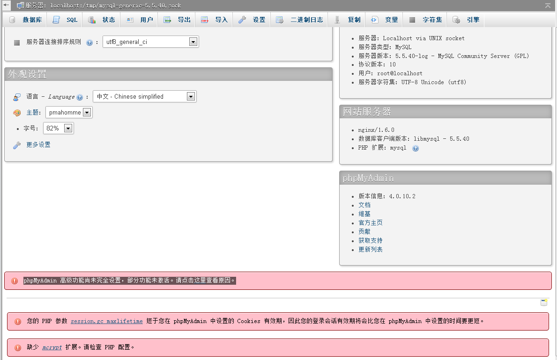Screen dimensions: 557x360
Task: Click the 导入 tab import icon
Action: [205, 20]
